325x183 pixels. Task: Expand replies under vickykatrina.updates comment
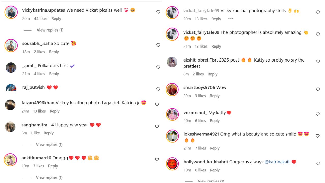tap(50, 30)
